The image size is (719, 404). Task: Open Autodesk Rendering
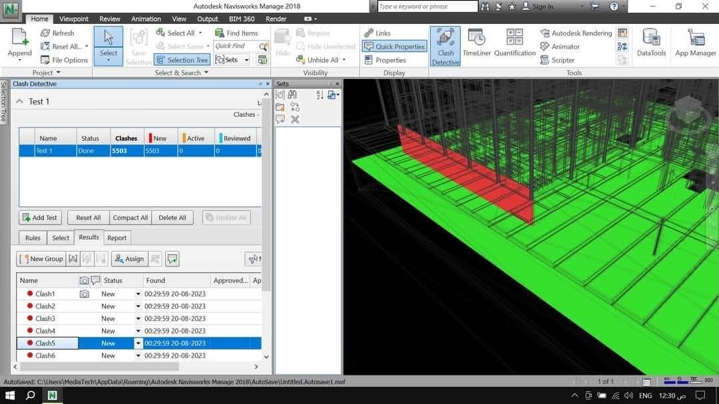click(576, 33)
